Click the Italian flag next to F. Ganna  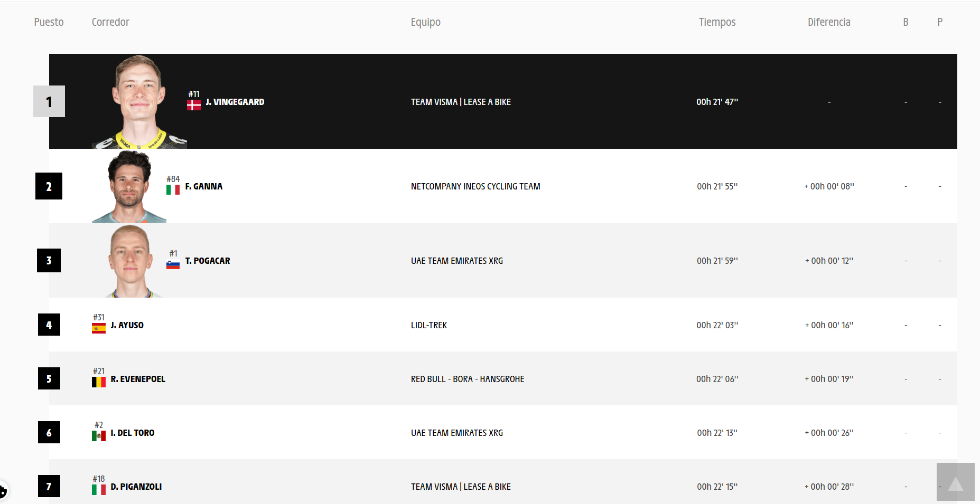(x=173, y=189)
